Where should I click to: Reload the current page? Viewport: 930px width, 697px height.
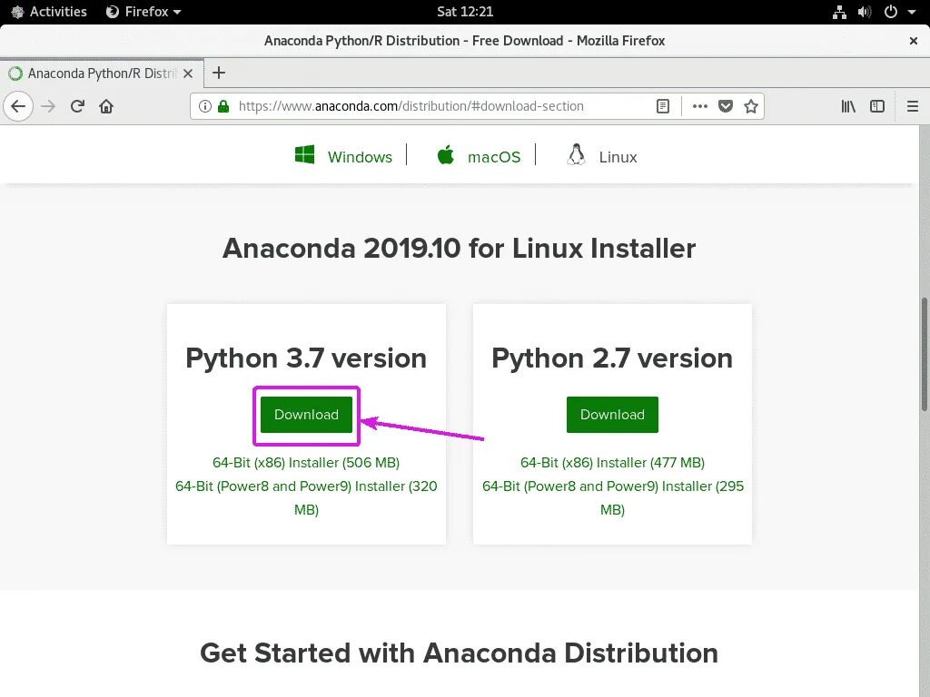[x=77, y=106]
